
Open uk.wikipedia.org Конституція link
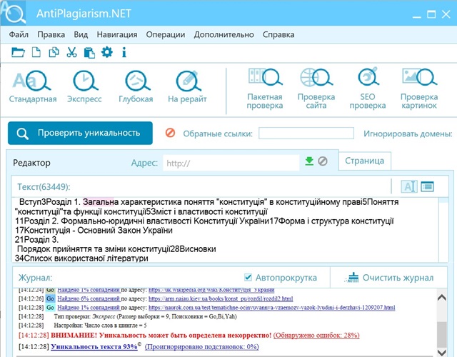point(211,290)
